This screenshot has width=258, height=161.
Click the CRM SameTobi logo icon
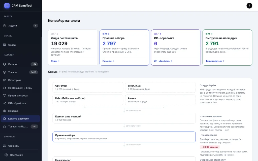(7, 6)
